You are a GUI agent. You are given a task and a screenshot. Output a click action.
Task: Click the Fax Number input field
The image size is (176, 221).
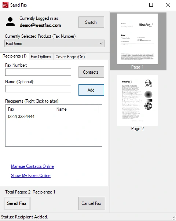tap(38, 72)
